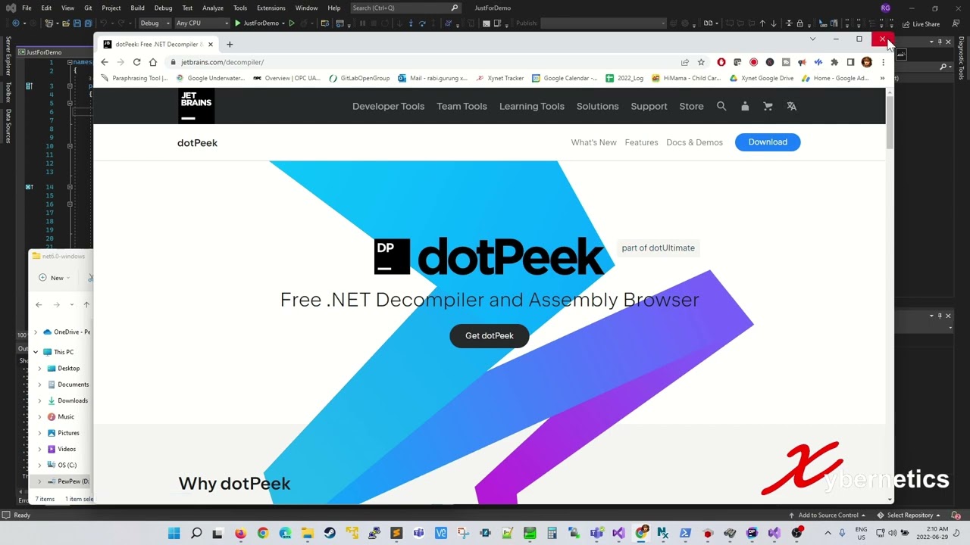The image size is (970, 545).
Task: Open the Visual Studio Build menu
Action: [137, 8]
